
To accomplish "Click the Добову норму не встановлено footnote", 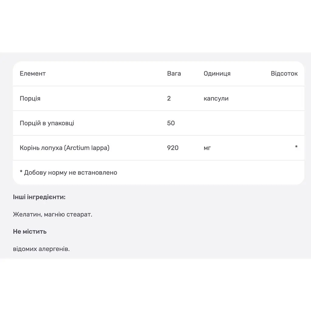I will (70, 173).
